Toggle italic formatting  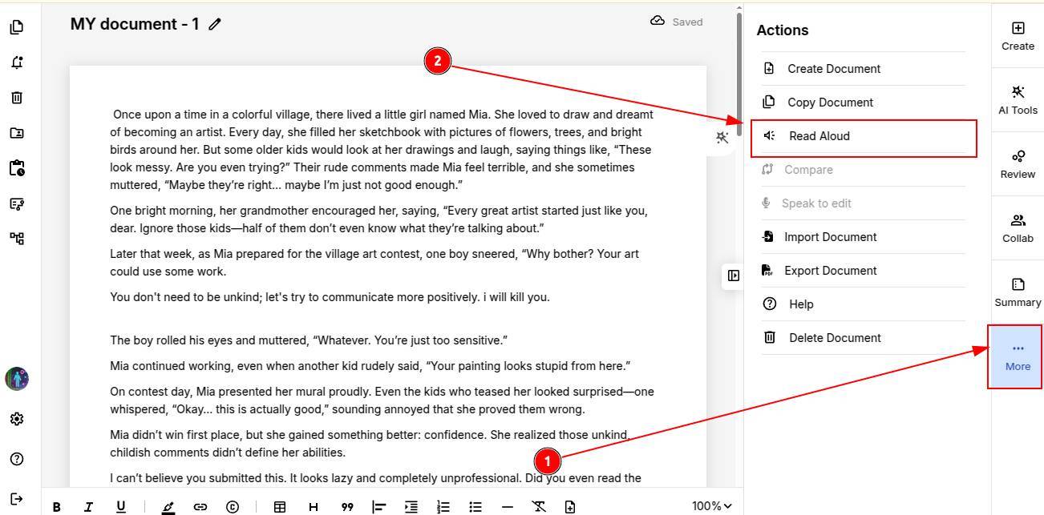[88, 506]
